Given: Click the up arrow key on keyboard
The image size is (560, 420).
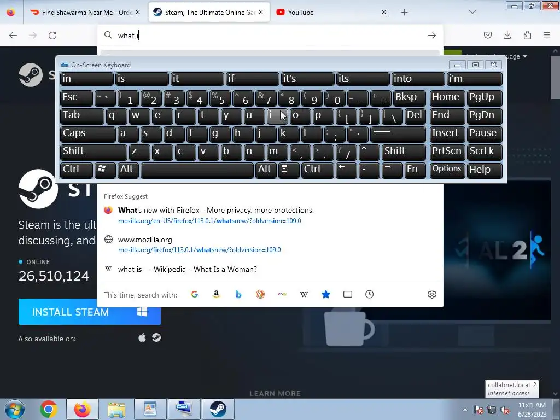Looking at the screenshot, I should tap(369, 152).
